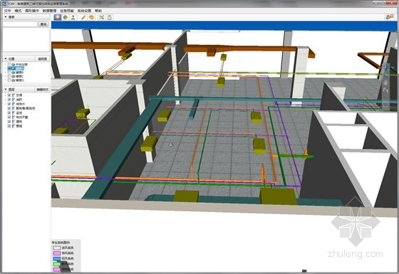Open the 帮助 menu

pyautogui.click(x=98, y=11)
